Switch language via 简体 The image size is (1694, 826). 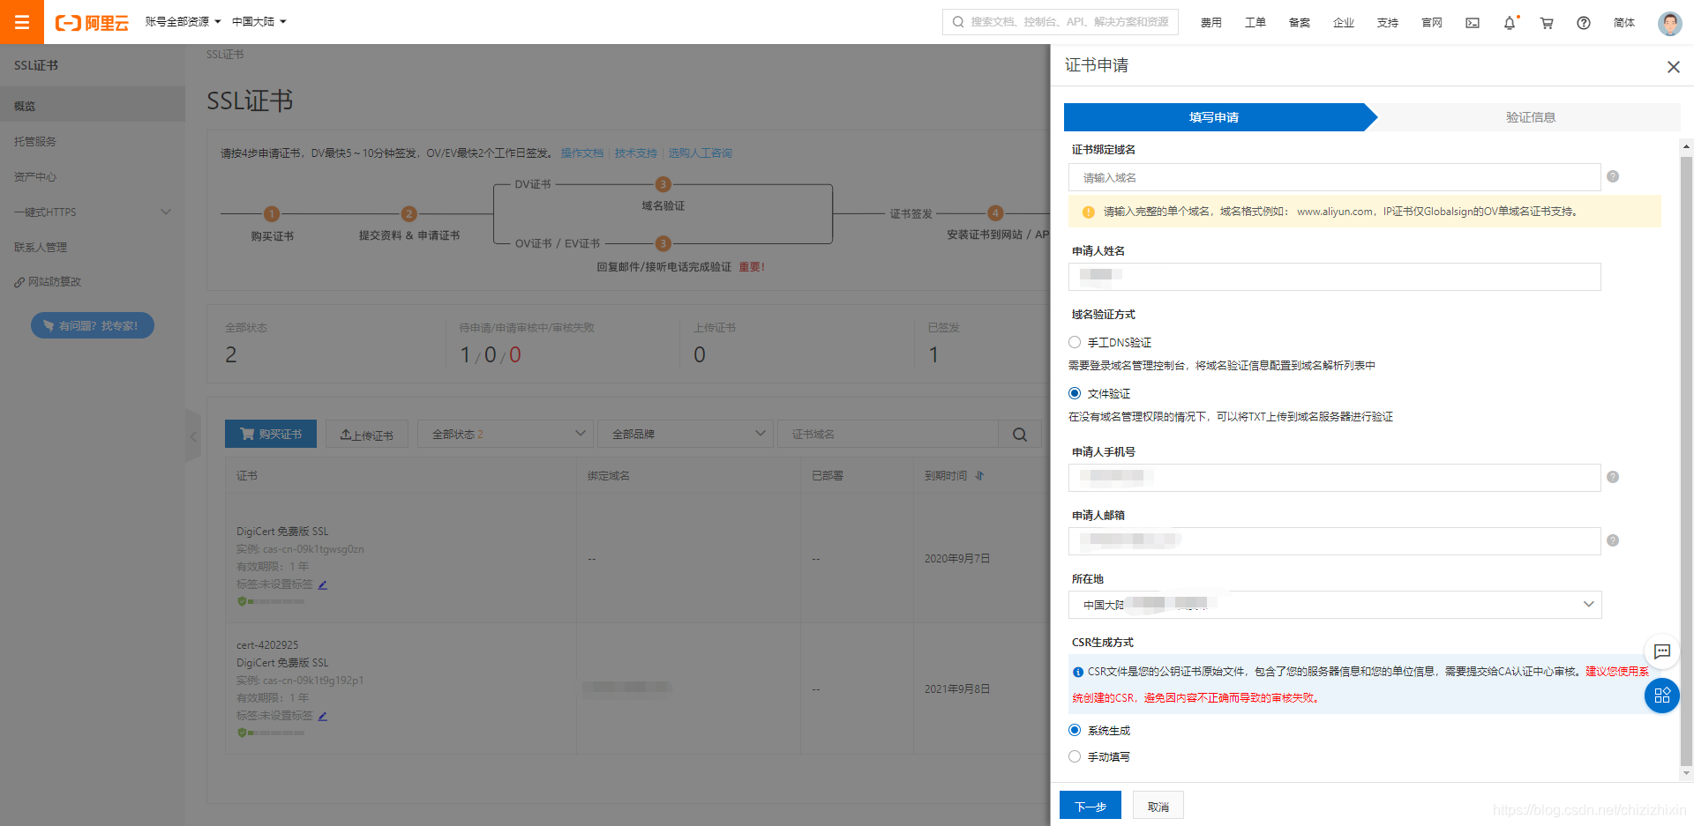(x=1624, y=23)
